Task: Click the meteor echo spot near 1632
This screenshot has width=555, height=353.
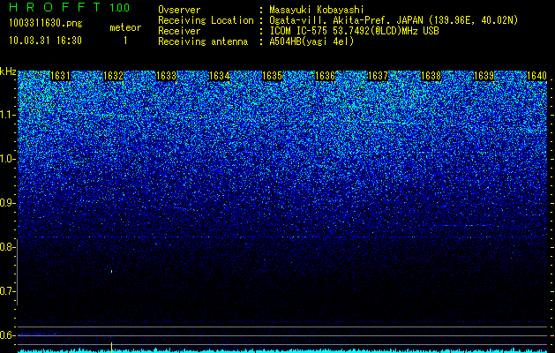Action: [111, 272]
